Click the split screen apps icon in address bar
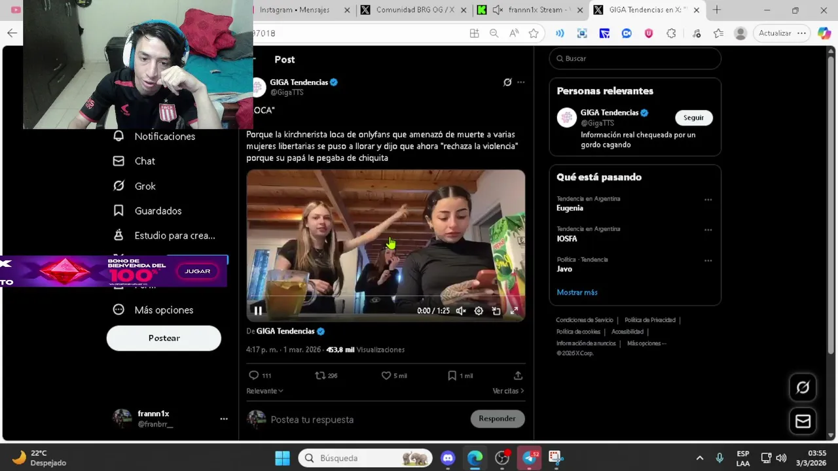The image size is (838, 471). [x=474, y=33]
